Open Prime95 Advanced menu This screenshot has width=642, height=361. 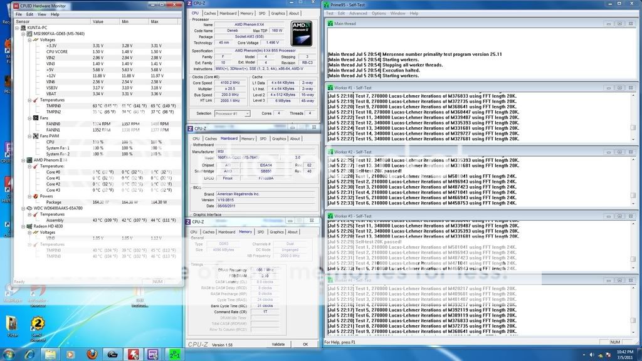coord(358,13)
